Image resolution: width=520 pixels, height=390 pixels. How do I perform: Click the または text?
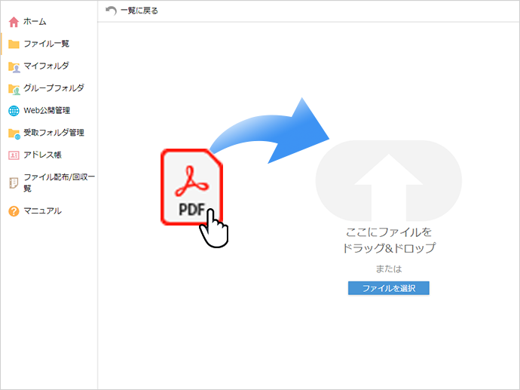pos(389,269)
